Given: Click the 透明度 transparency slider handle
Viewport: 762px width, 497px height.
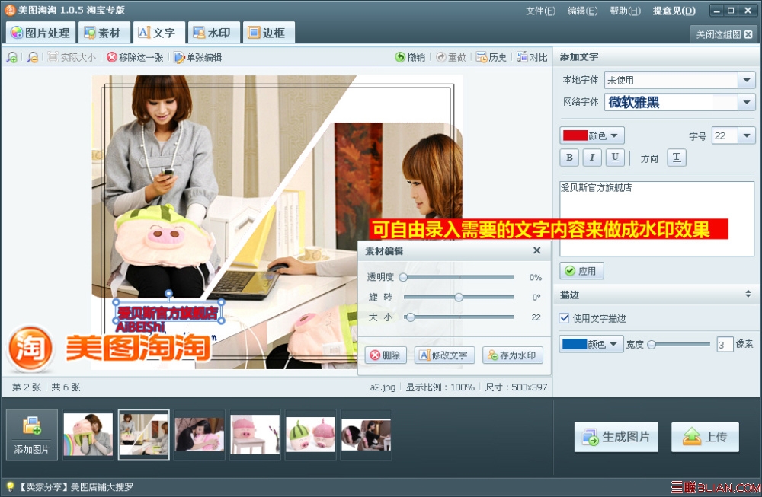Looking at the screenshot, I should (x=403, y=277).
